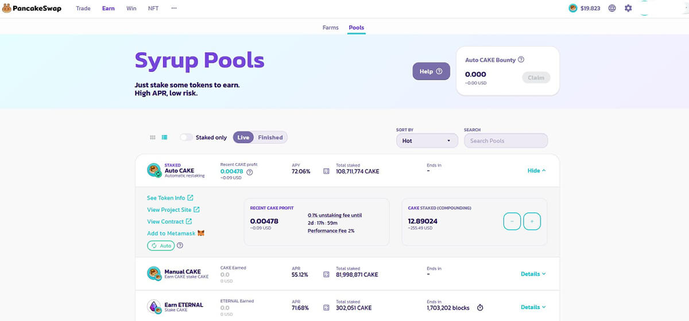Open the Sort By Hot dropdown
The width and height of the screenshot is (689, 321).
pyautogui.click(x=427, y=141)
